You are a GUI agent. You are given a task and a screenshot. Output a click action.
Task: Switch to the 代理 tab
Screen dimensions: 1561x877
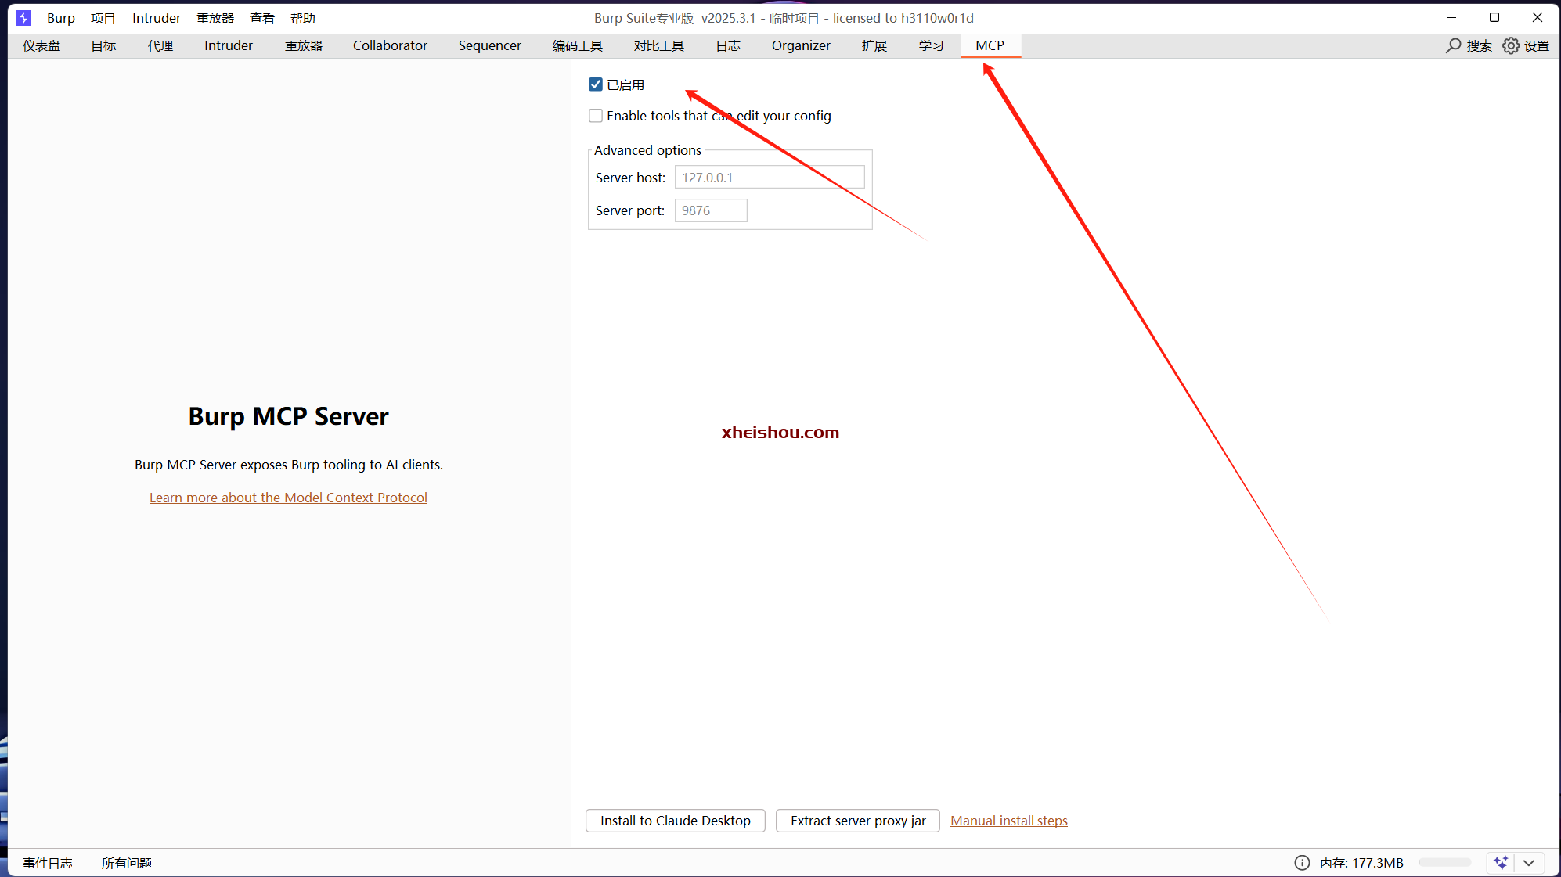160,45
